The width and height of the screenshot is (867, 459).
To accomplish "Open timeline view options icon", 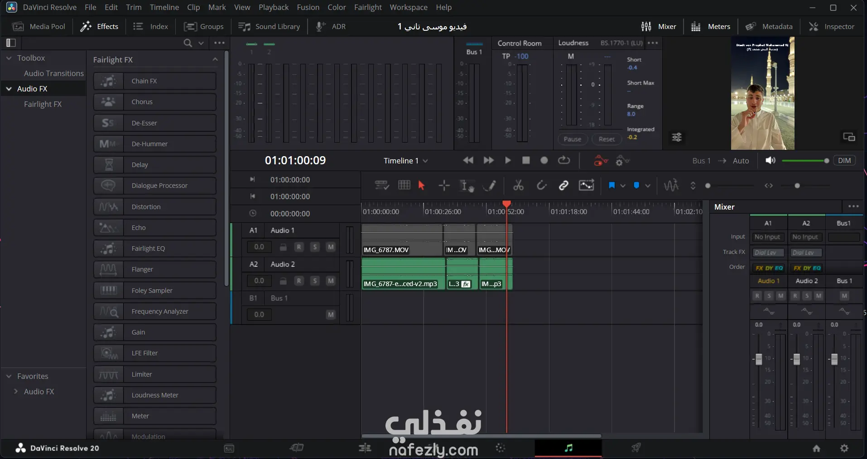I will (382, 186).
